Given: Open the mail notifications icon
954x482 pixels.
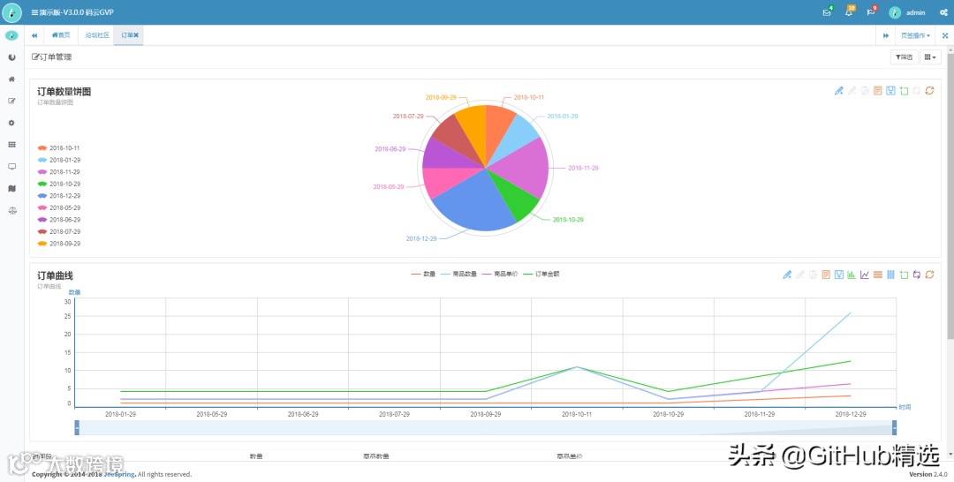Looking at the screenshot, I should tap(826, 12).
